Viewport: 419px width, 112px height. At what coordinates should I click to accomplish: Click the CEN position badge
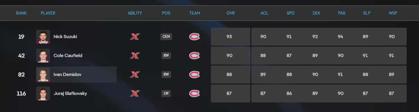point(166,36)
